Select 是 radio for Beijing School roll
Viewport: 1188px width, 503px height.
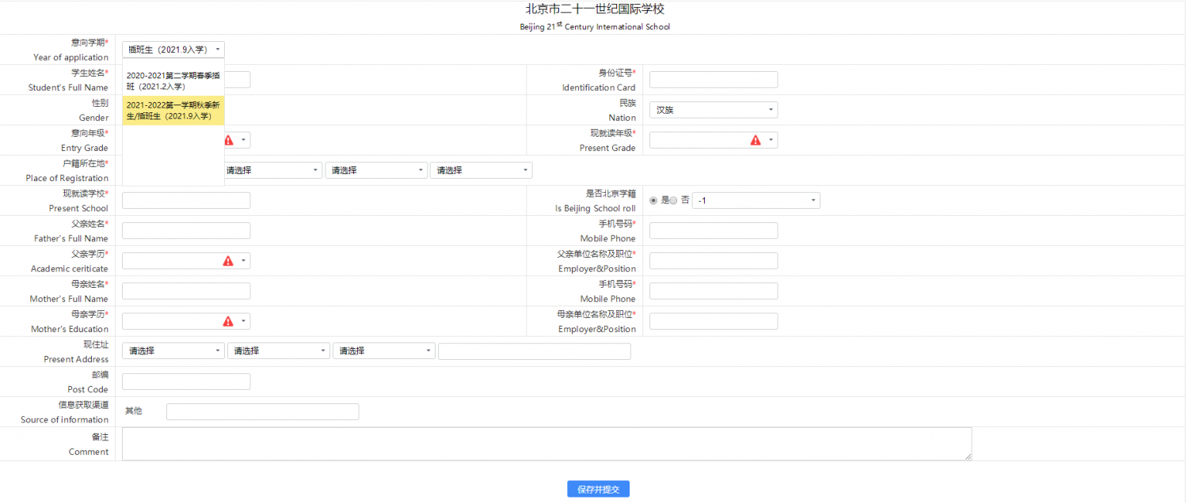coord(653,201)
